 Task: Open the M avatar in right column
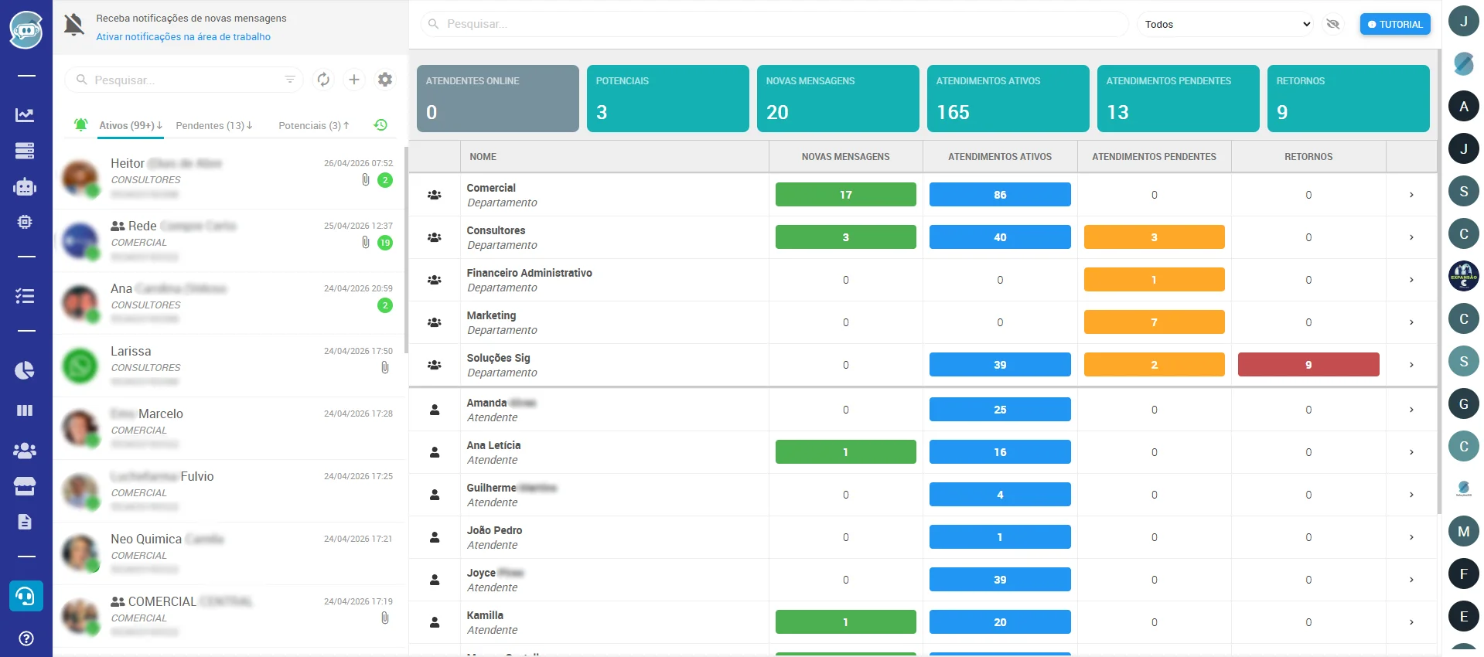coord(1463,531)
